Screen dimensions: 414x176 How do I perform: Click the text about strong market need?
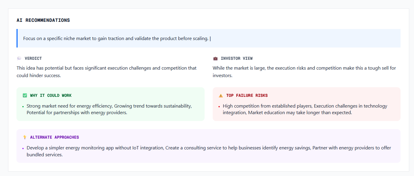[x=109, y=109]
